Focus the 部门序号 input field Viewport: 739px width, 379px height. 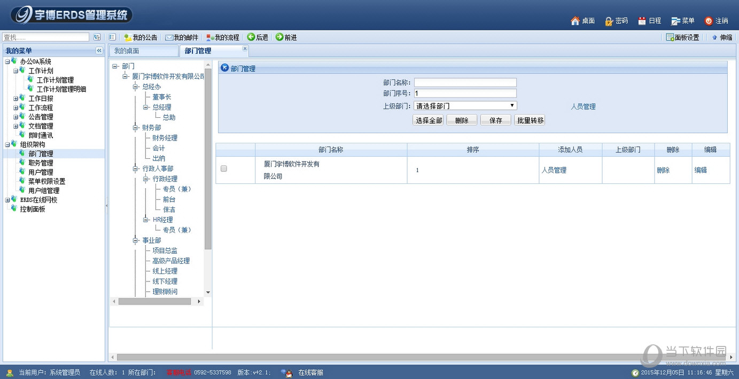pos(465,93)
